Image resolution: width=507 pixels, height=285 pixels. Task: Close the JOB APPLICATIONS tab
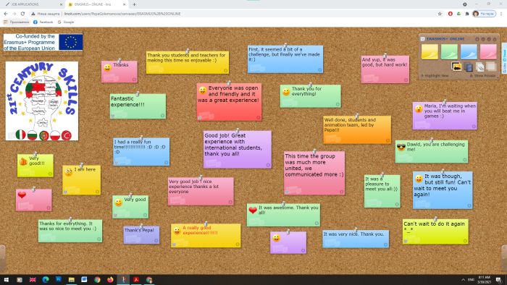coord(61,4)
